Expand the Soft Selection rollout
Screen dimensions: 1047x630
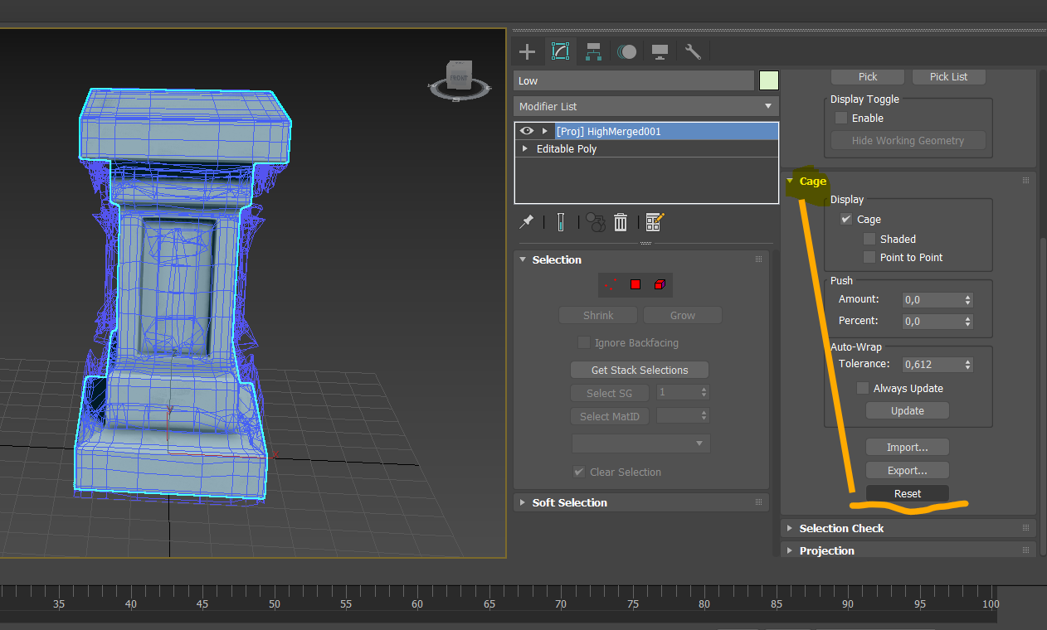click(x=569, y=502)
